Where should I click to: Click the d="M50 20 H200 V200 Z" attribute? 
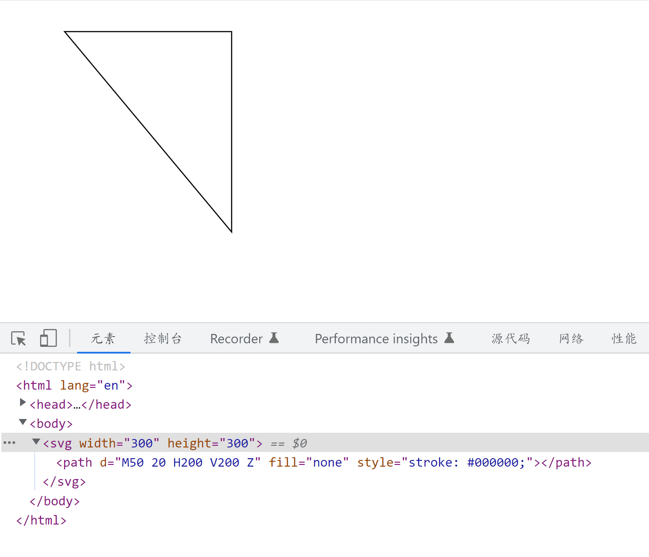coord(180,463)
